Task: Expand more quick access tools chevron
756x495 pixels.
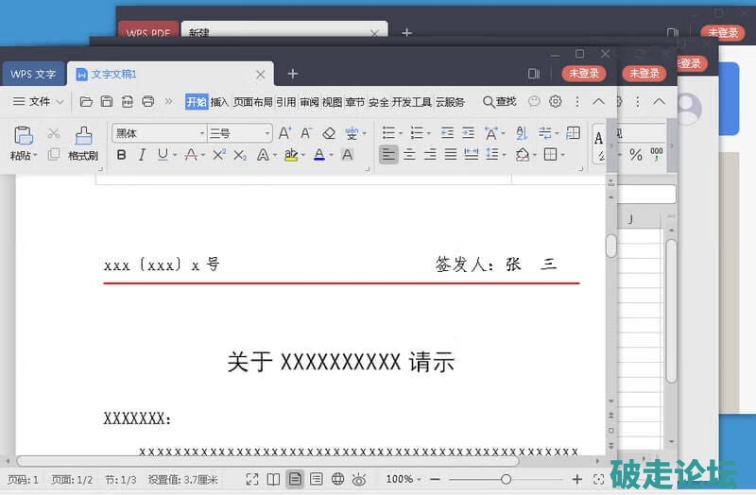Action: click(168, 101)
